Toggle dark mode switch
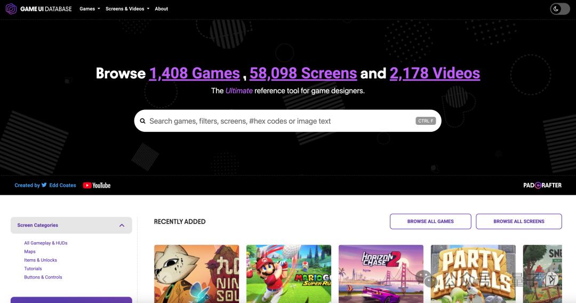Image resolution: width=576 pixels, height=303 pixels. [559, 9]
